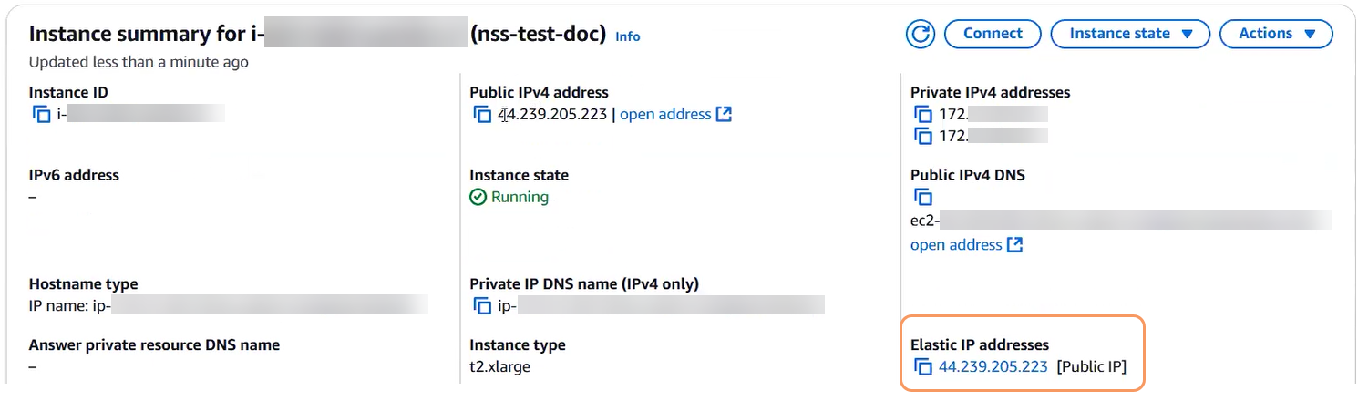The height and width of the screenshot is (401, 1358).
Task: Click the refresh icon next to Connect
Action: [x=921, y=34]
